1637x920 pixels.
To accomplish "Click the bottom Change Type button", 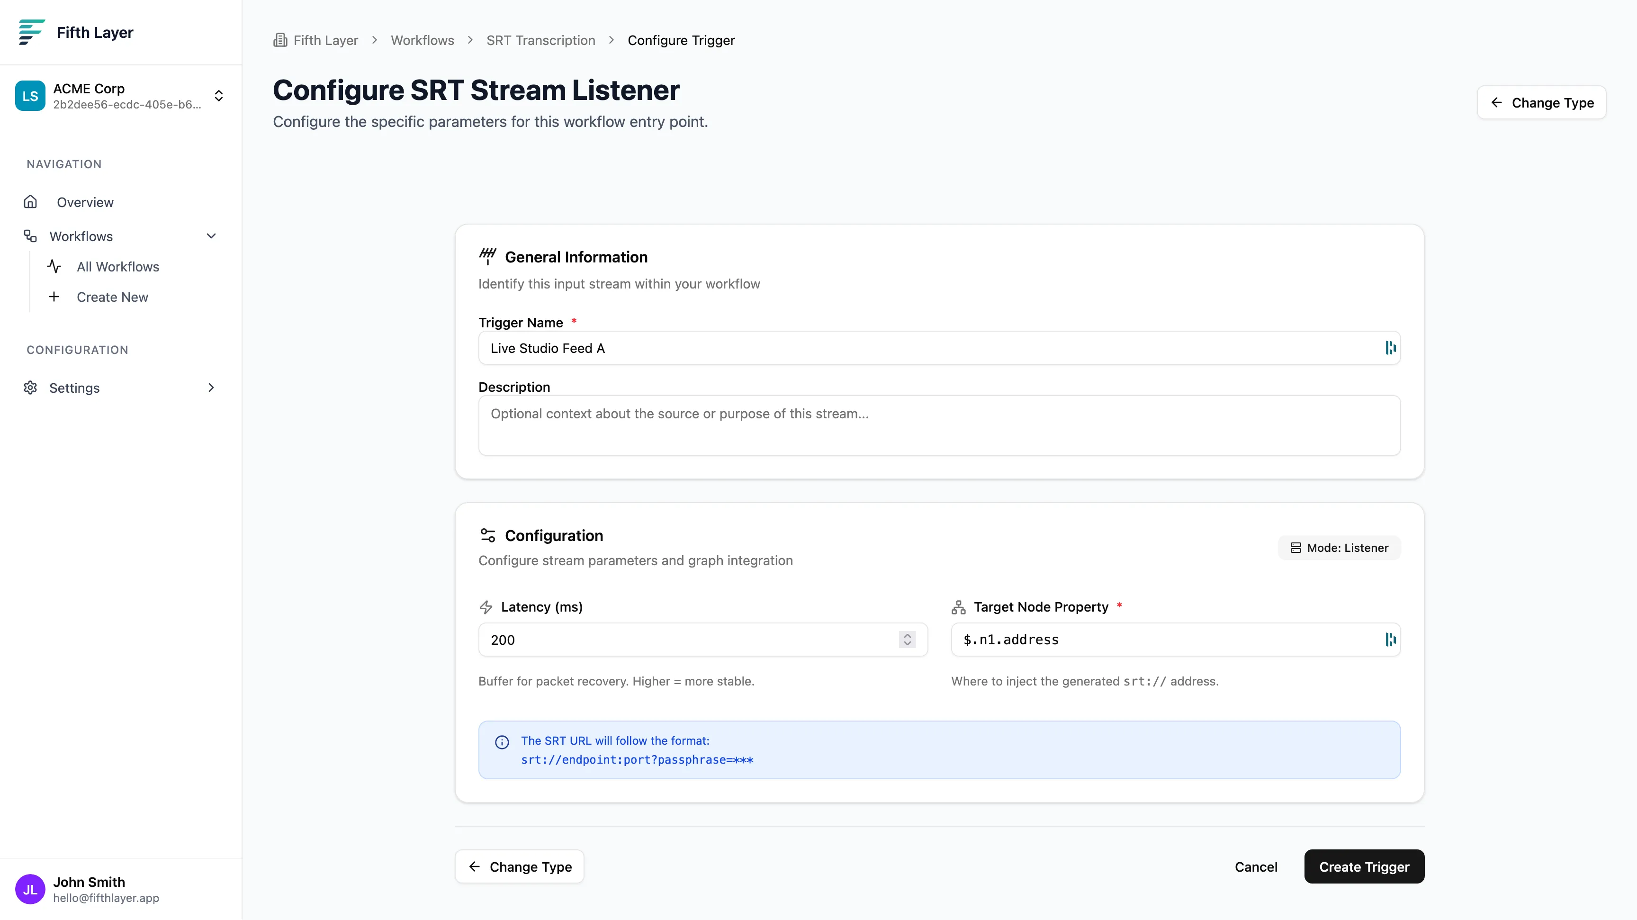I will (519, 866).
